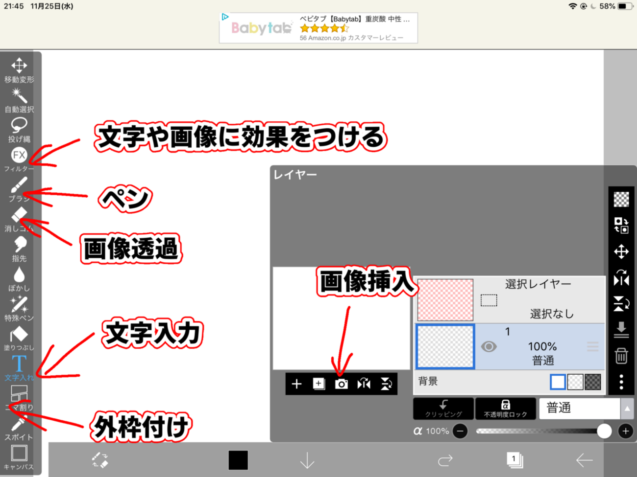Tap the back arrow in bottom bar
The width and height of the screenshot is (637, 477).
(x=584, y=460)
